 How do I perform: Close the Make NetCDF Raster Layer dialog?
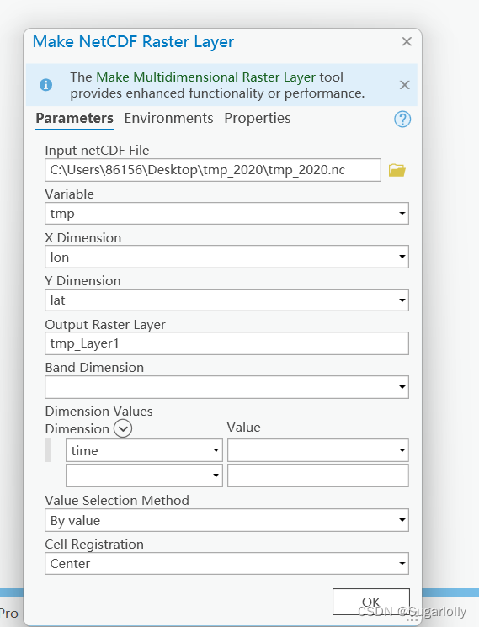click(407, 41)
